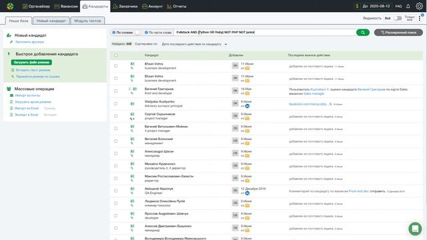Click the file icon beside 'Экспорт в Excel'

[11, 115]
